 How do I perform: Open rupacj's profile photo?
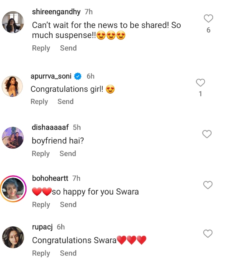click(x=13, y=237)
